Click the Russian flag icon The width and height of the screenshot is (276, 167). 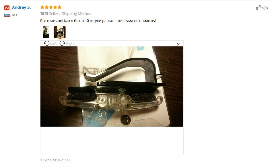(x=7, y=15)
